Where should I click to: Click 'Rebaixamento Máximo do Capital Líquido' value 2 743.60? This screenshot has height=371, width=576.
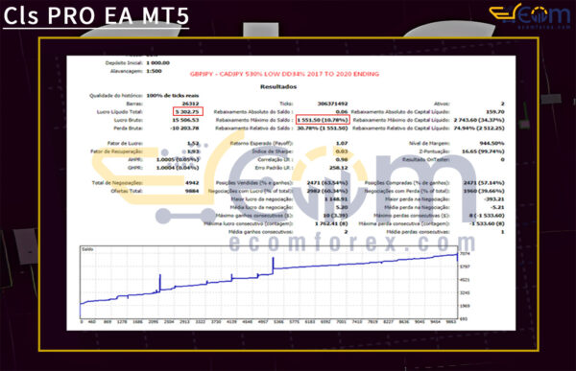point(479,120)
